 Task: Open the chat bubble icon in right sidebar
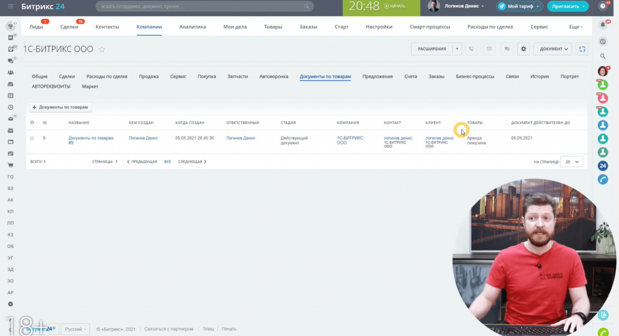603,42
